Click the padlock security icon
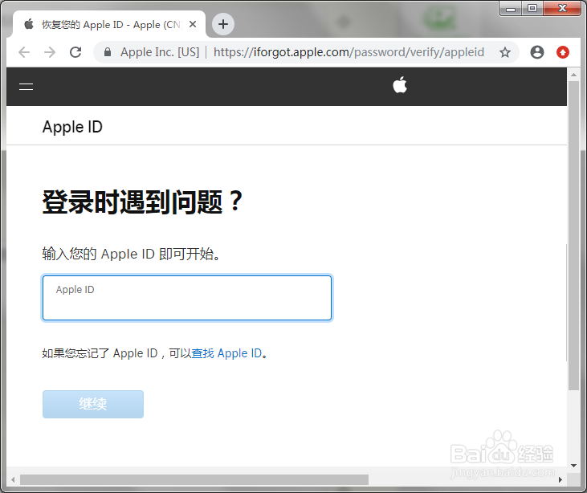The image size is (587, 493). pos(108,52)
